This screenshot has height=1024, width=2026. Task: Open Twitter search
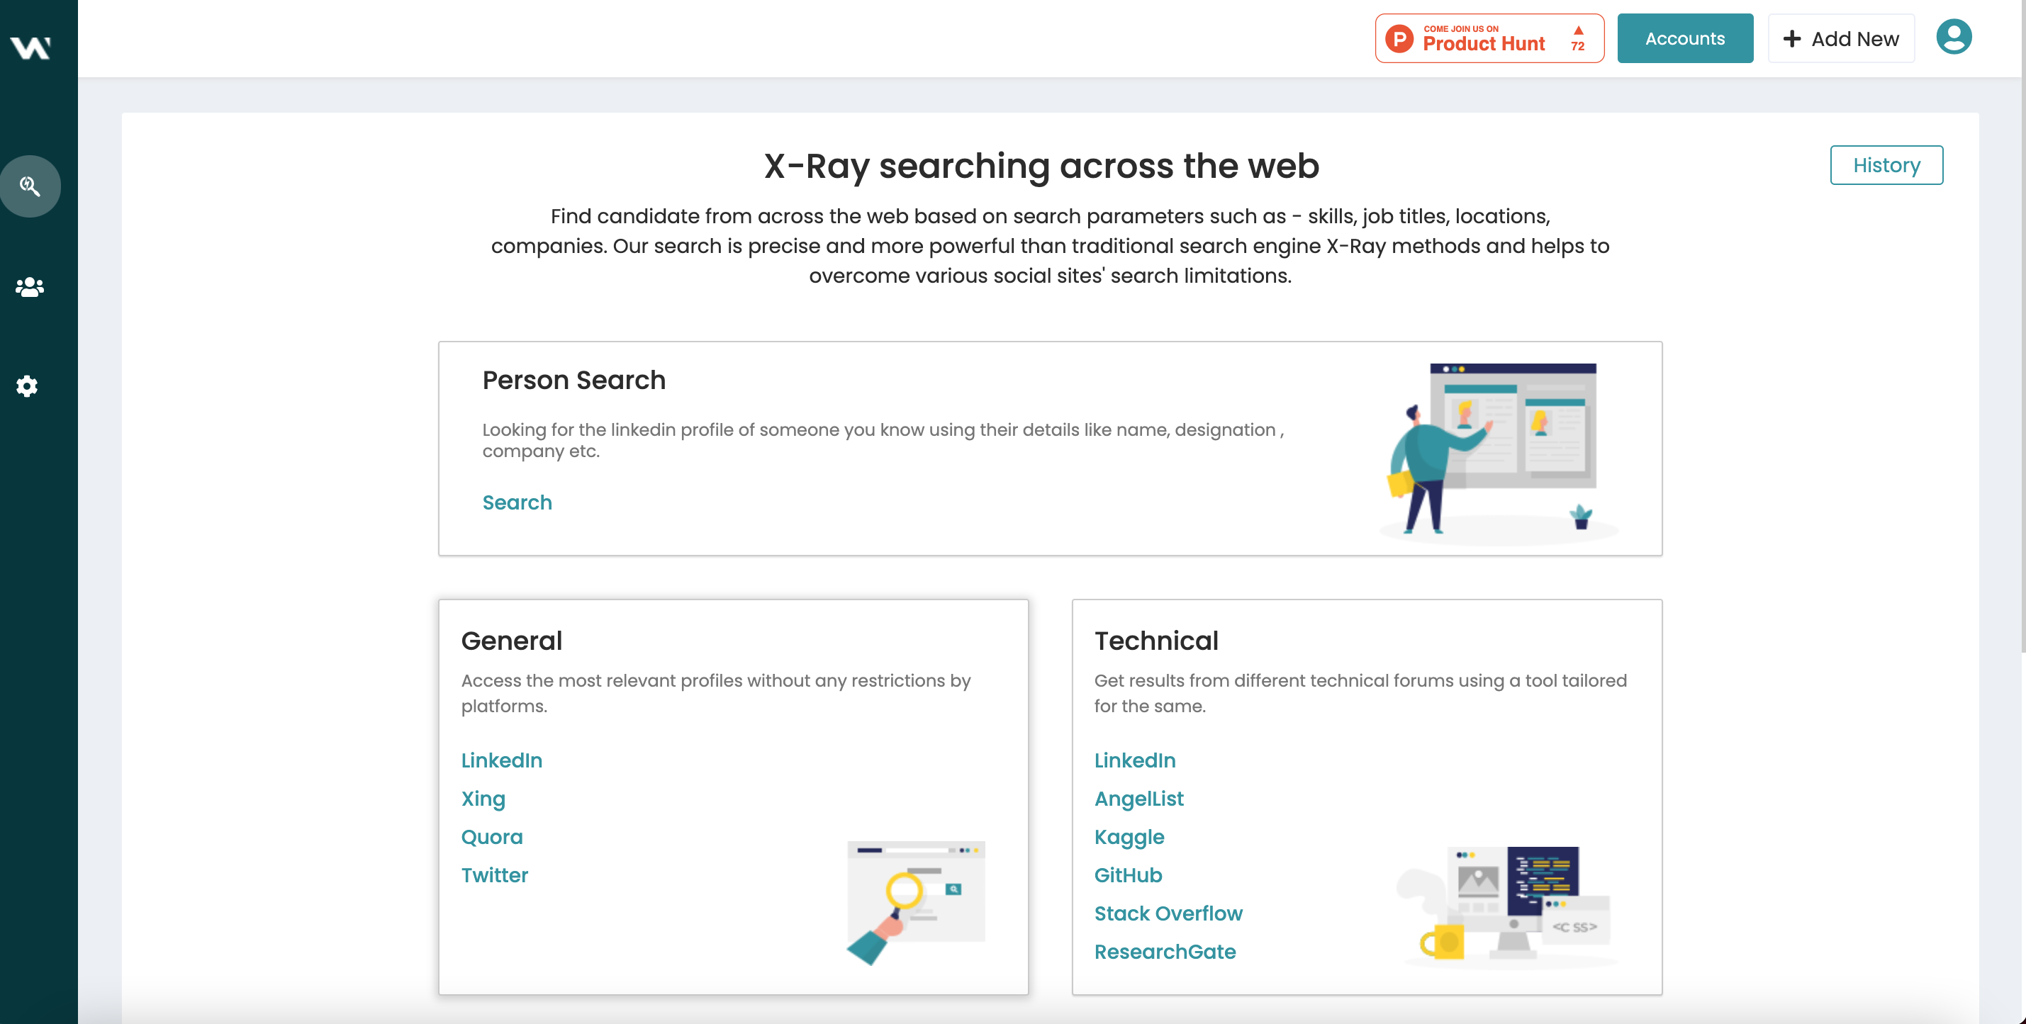[x=495, y=874]
